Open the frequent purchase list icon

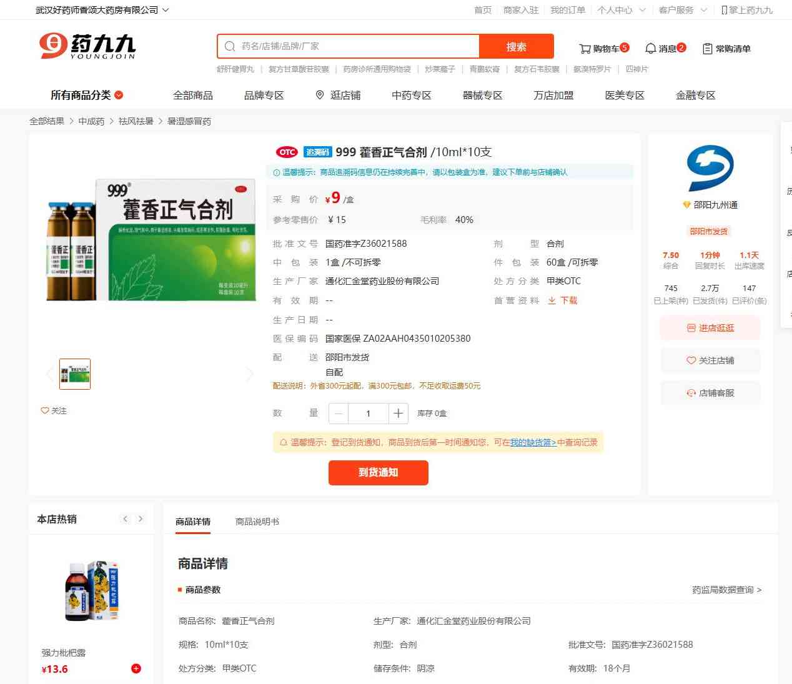click(707, 48)
